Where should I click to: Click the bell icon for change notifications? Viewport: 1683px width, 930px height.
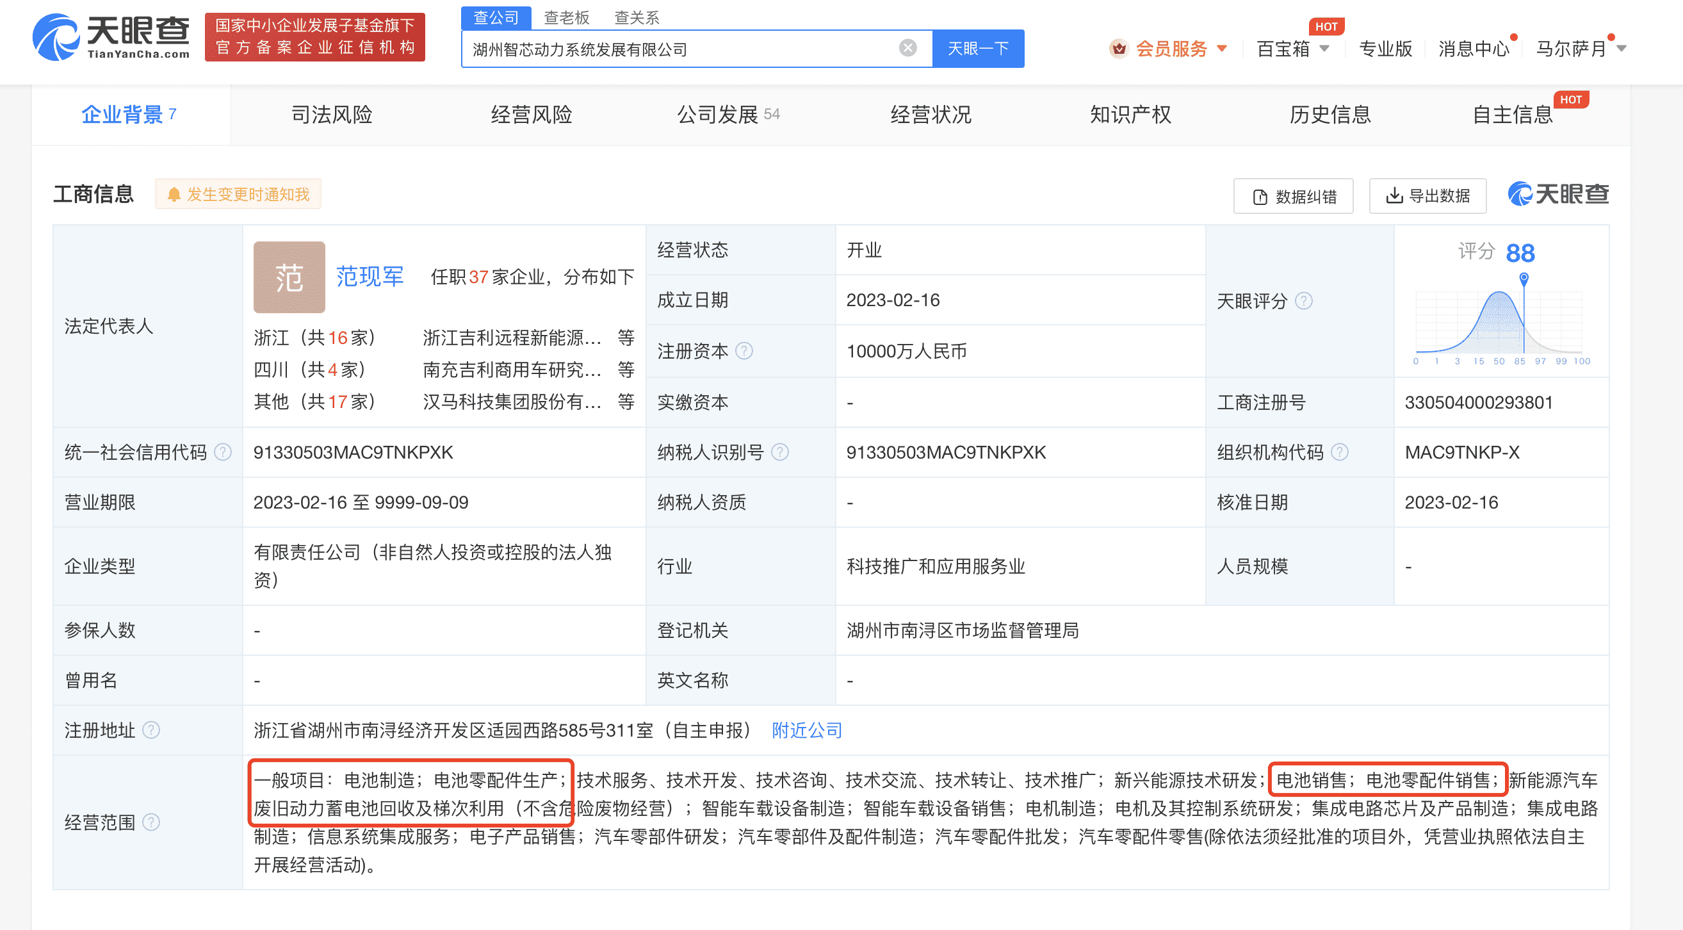[x=174, y=193]
